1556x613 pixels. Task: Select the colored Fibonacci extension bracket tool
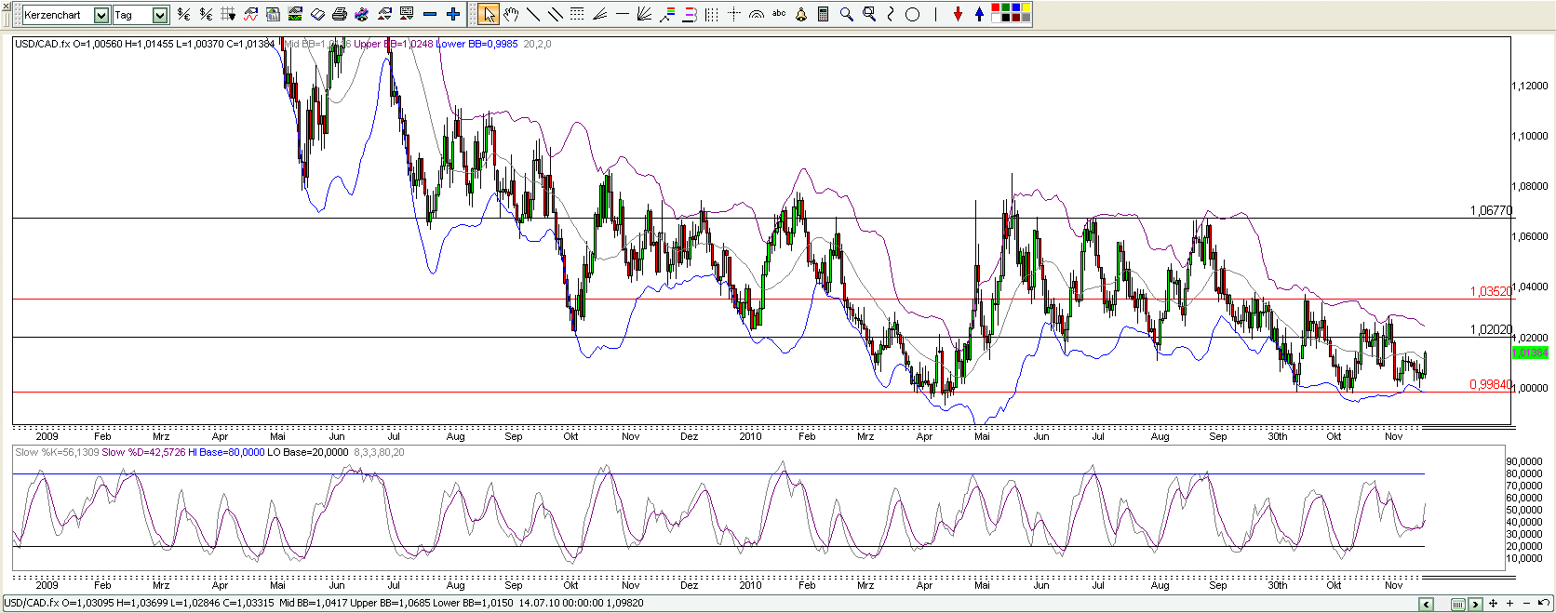pyautogui.click(x=690, y=14)
